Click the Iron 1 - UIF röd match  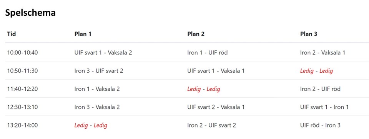click(x=207, y=52)
